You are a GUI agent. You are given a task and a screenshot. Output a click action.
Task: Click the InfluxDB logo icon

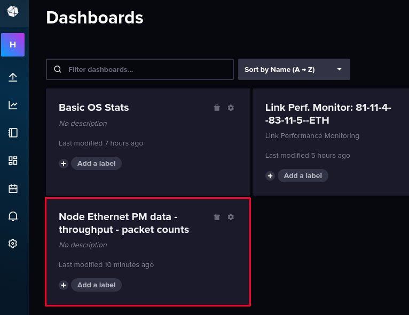pos(13,13)
